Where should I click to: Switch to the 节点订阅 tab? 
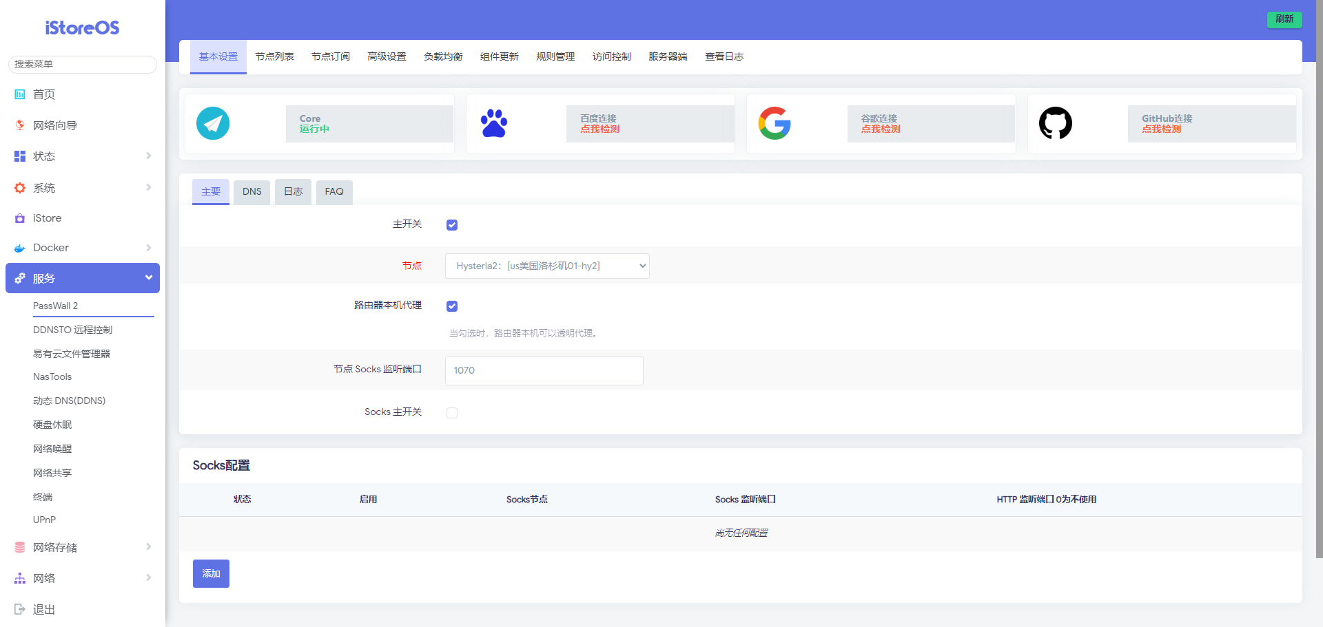[331, 56]
